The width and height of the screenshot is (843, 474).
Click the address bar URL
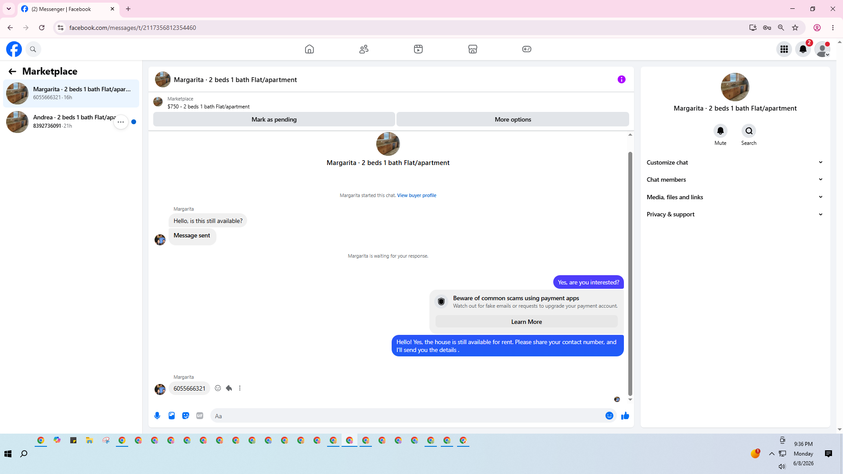click(x=133, y=28)
